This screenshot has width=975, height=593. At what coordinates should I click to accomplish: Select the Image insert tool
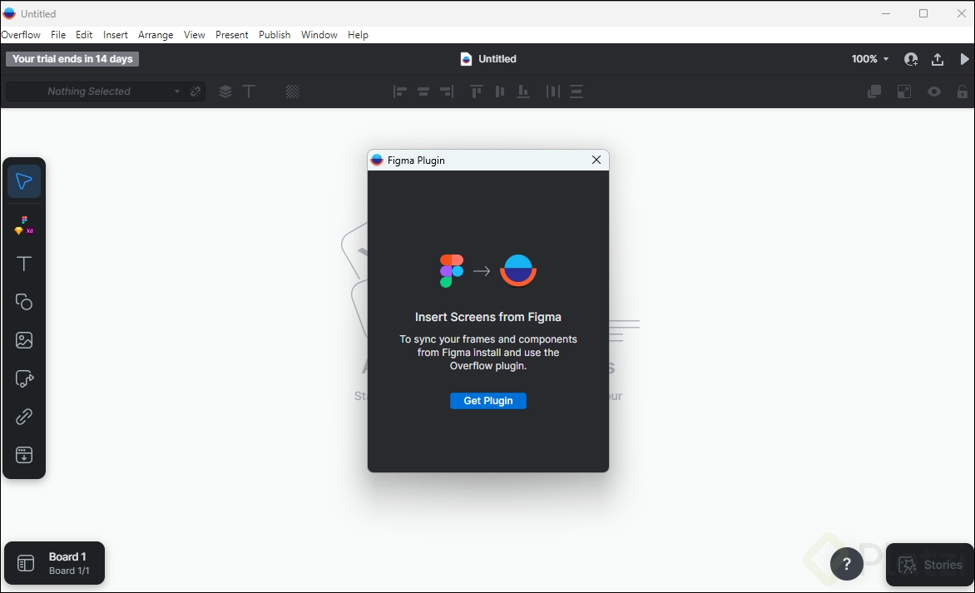(24, 340)
